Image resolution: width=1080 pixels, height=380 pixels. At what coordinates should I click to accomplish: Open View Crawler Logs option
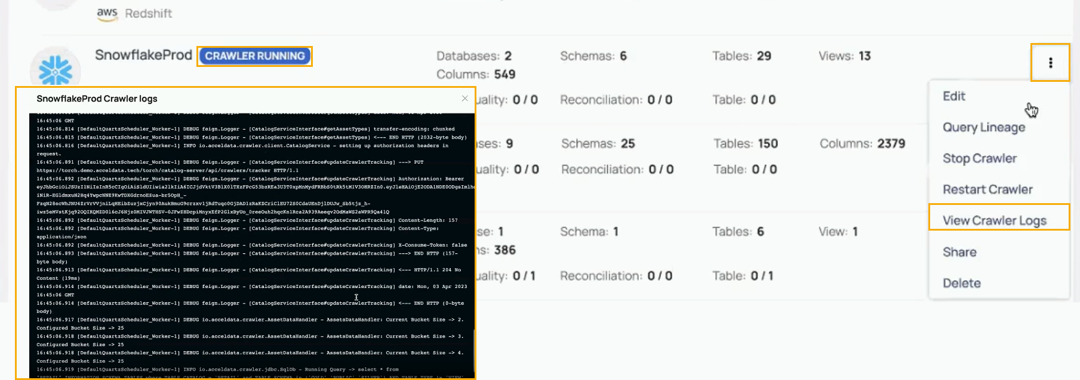pos(995,220)
